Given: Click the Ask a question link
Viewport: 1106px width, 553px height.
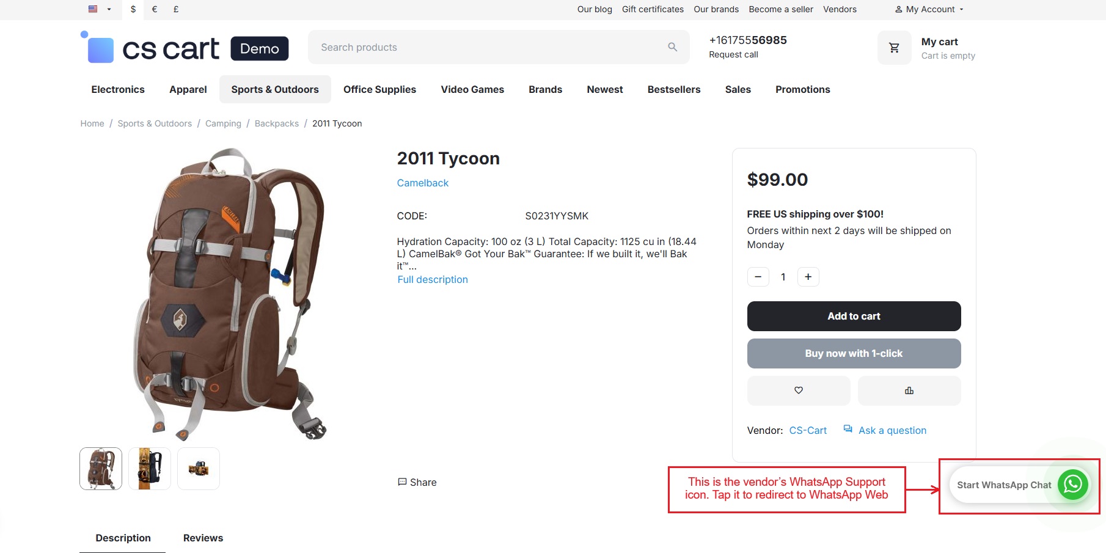Looking at the screenshot, I should pyautogui.click(x=892, y=430).
